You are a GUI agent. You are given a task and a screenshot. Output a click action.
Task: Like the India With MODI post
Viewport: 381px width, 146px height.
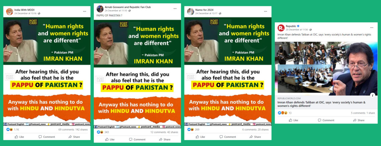19,137
